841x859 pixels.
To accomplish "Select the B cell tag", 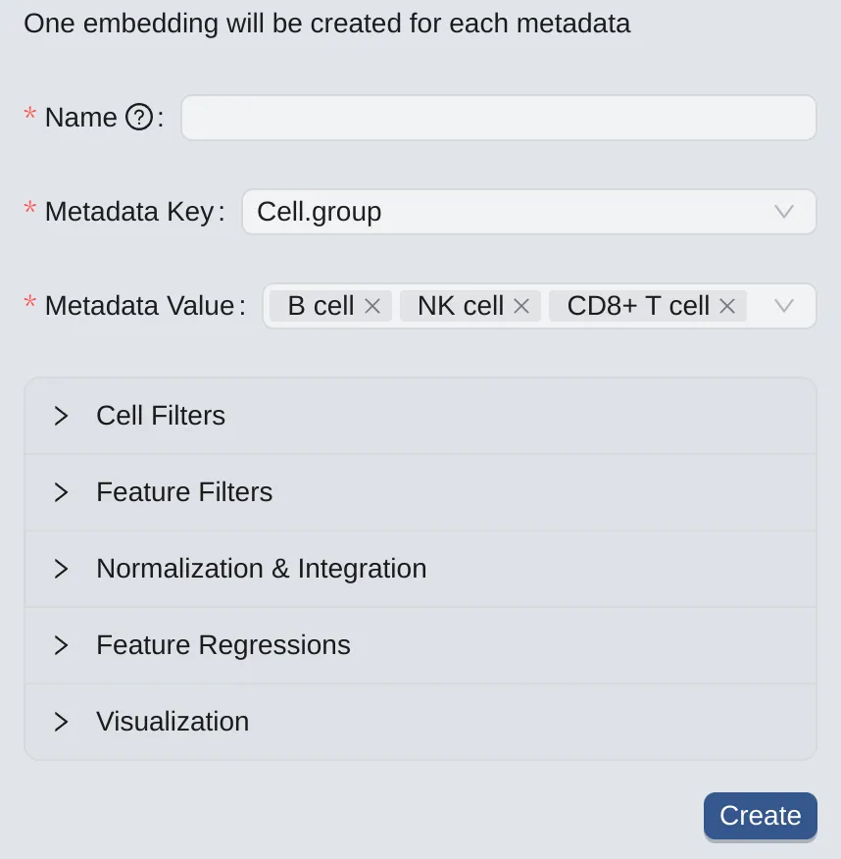I will tap(321, 306).
